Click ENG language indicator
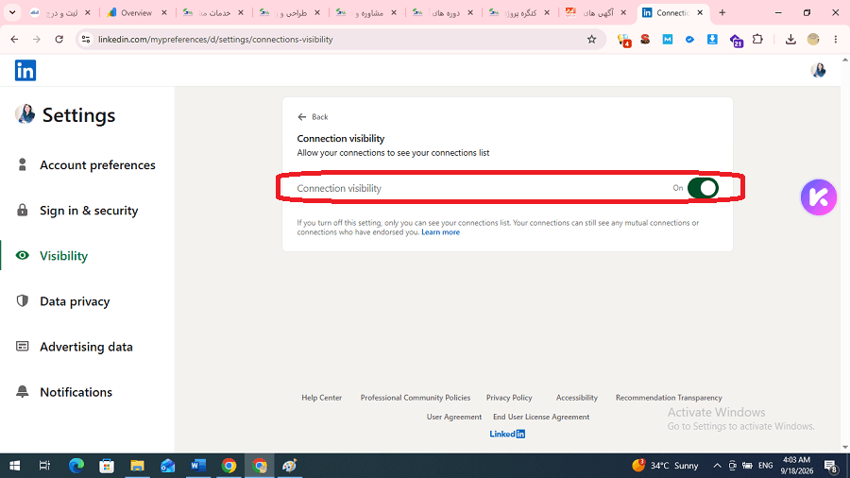This screenshot has height=478, width=850. click(765, 466)
